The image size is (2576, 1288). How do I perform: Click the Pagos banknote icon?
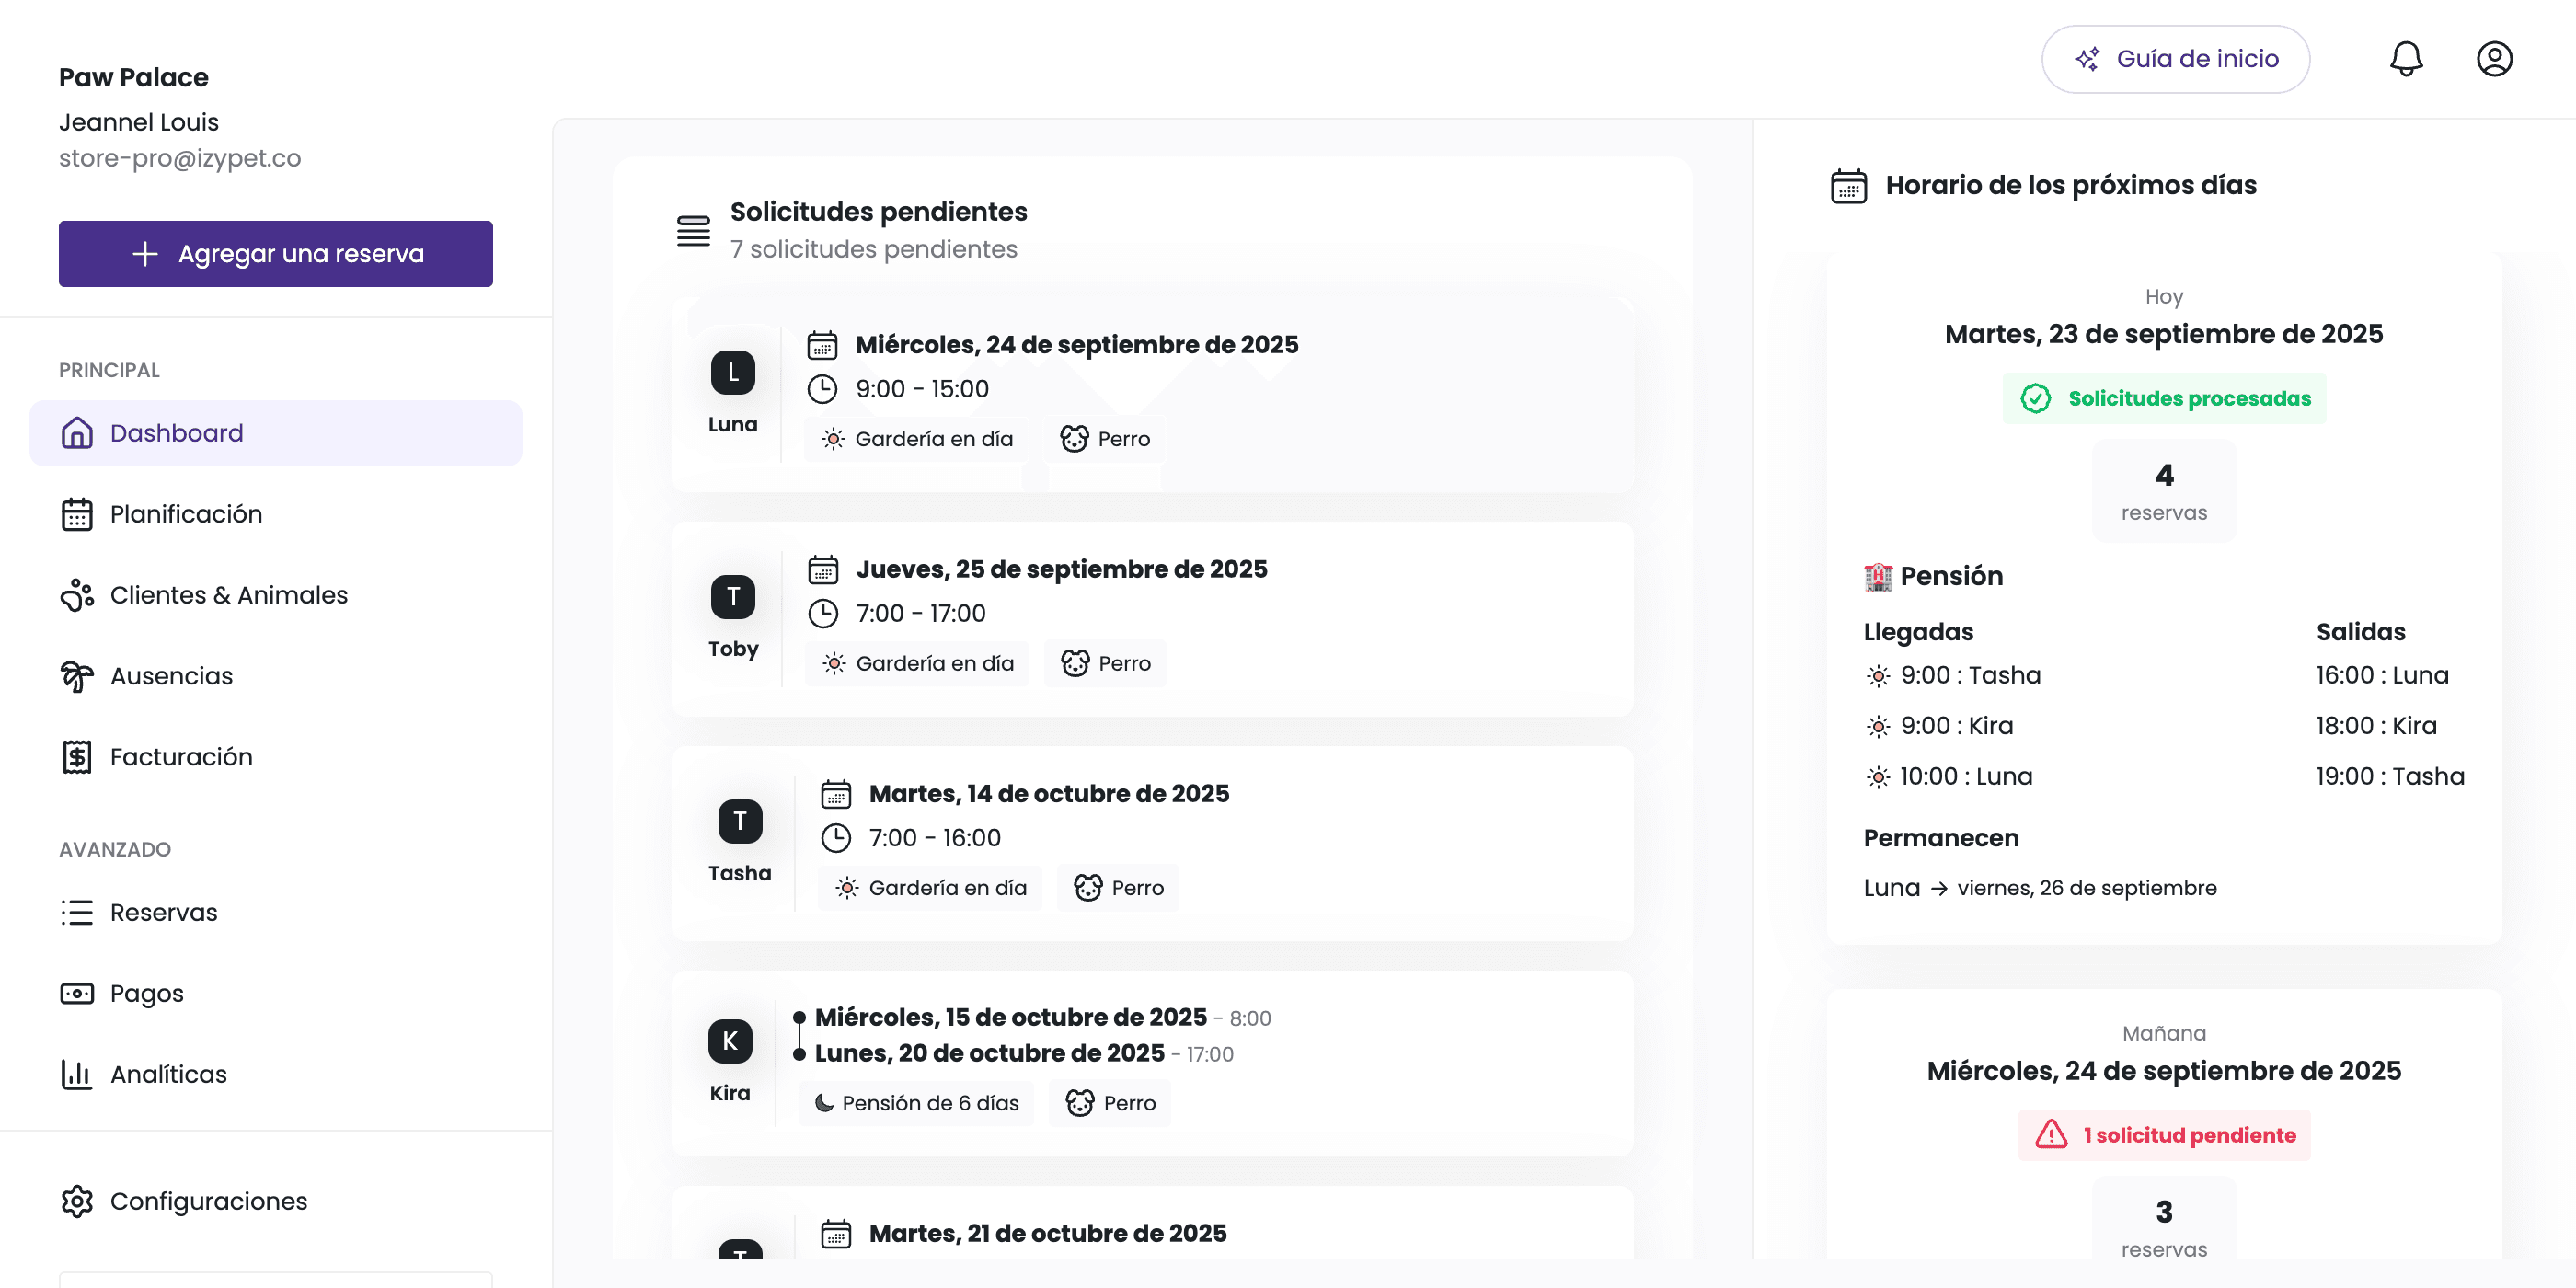77,993
